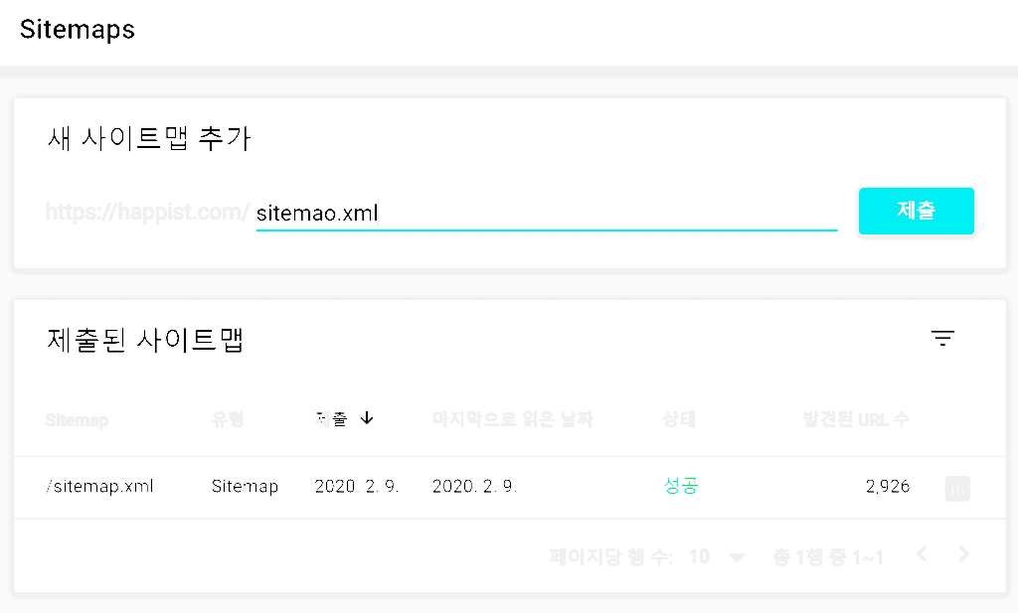
Task: Click the 2,926 discovered URL count
Action: click(887, 487)
